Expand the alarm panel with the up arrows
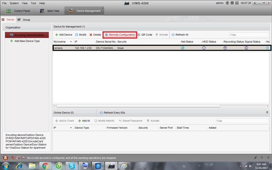 click(x=268, y=158)
